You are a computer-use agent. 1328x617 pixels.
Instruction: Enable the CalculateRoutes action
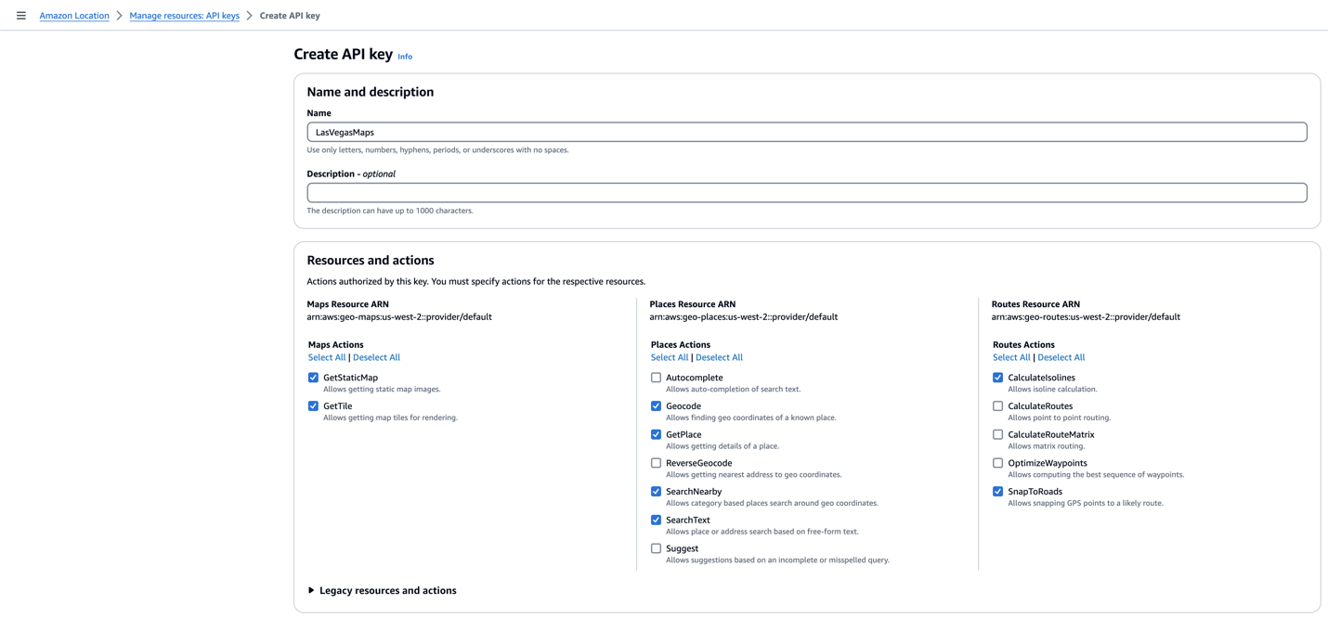[997, 405]
